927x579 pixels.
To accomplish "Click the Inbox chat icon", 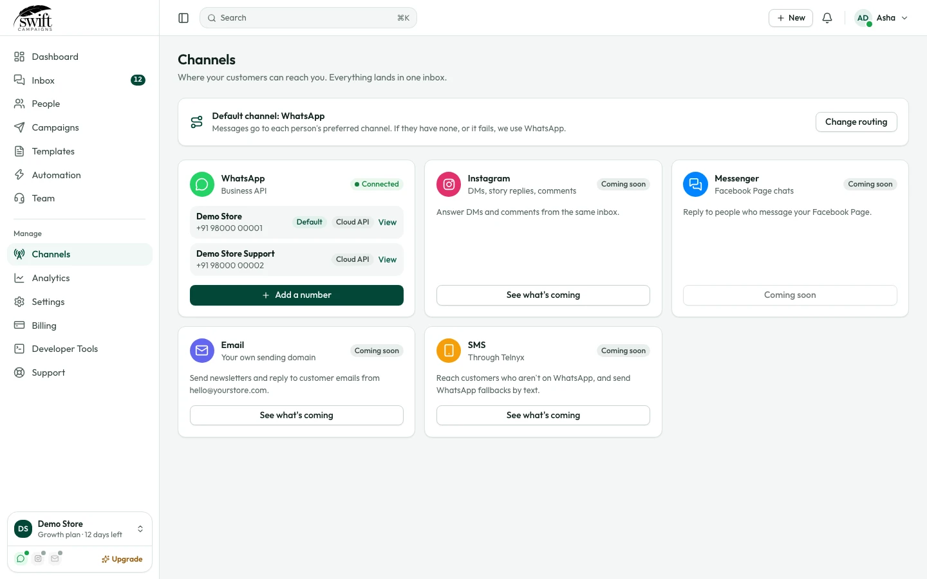I will (19, 80).
